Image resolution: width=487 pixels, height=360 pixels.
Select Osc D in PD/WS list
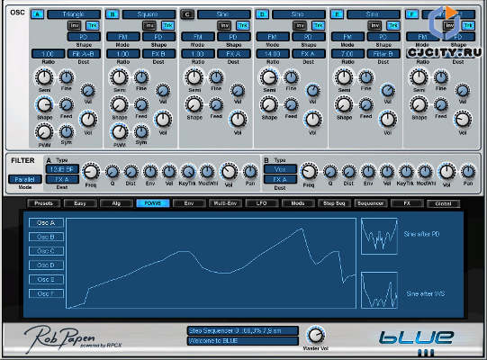click(x=46, y=265)
